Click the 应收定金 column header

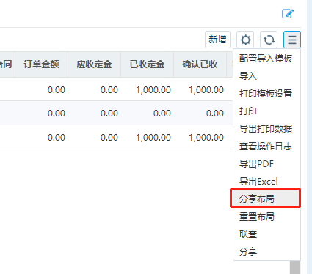pos(94,64)
